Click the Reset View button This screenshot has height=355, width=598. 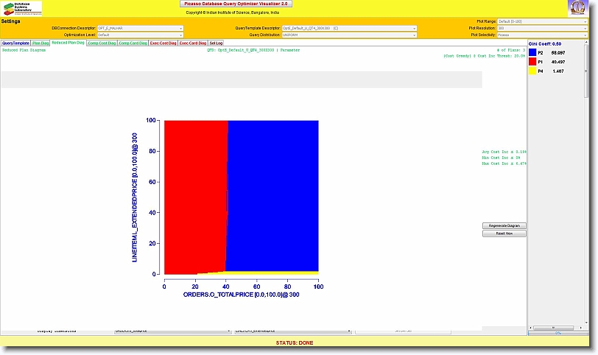504,233
